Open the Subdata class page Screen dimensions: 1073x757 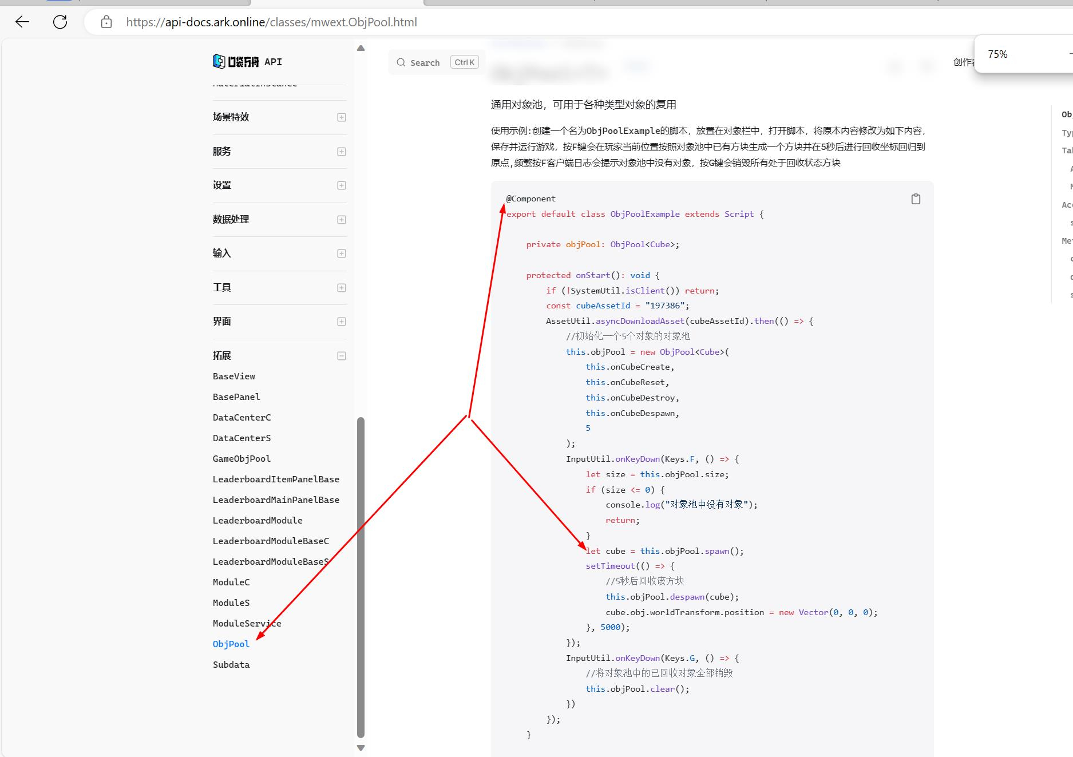231,665
